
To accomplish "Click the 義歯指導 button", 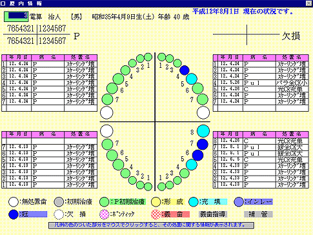I will pyautogui.click(x=213, y=214).
